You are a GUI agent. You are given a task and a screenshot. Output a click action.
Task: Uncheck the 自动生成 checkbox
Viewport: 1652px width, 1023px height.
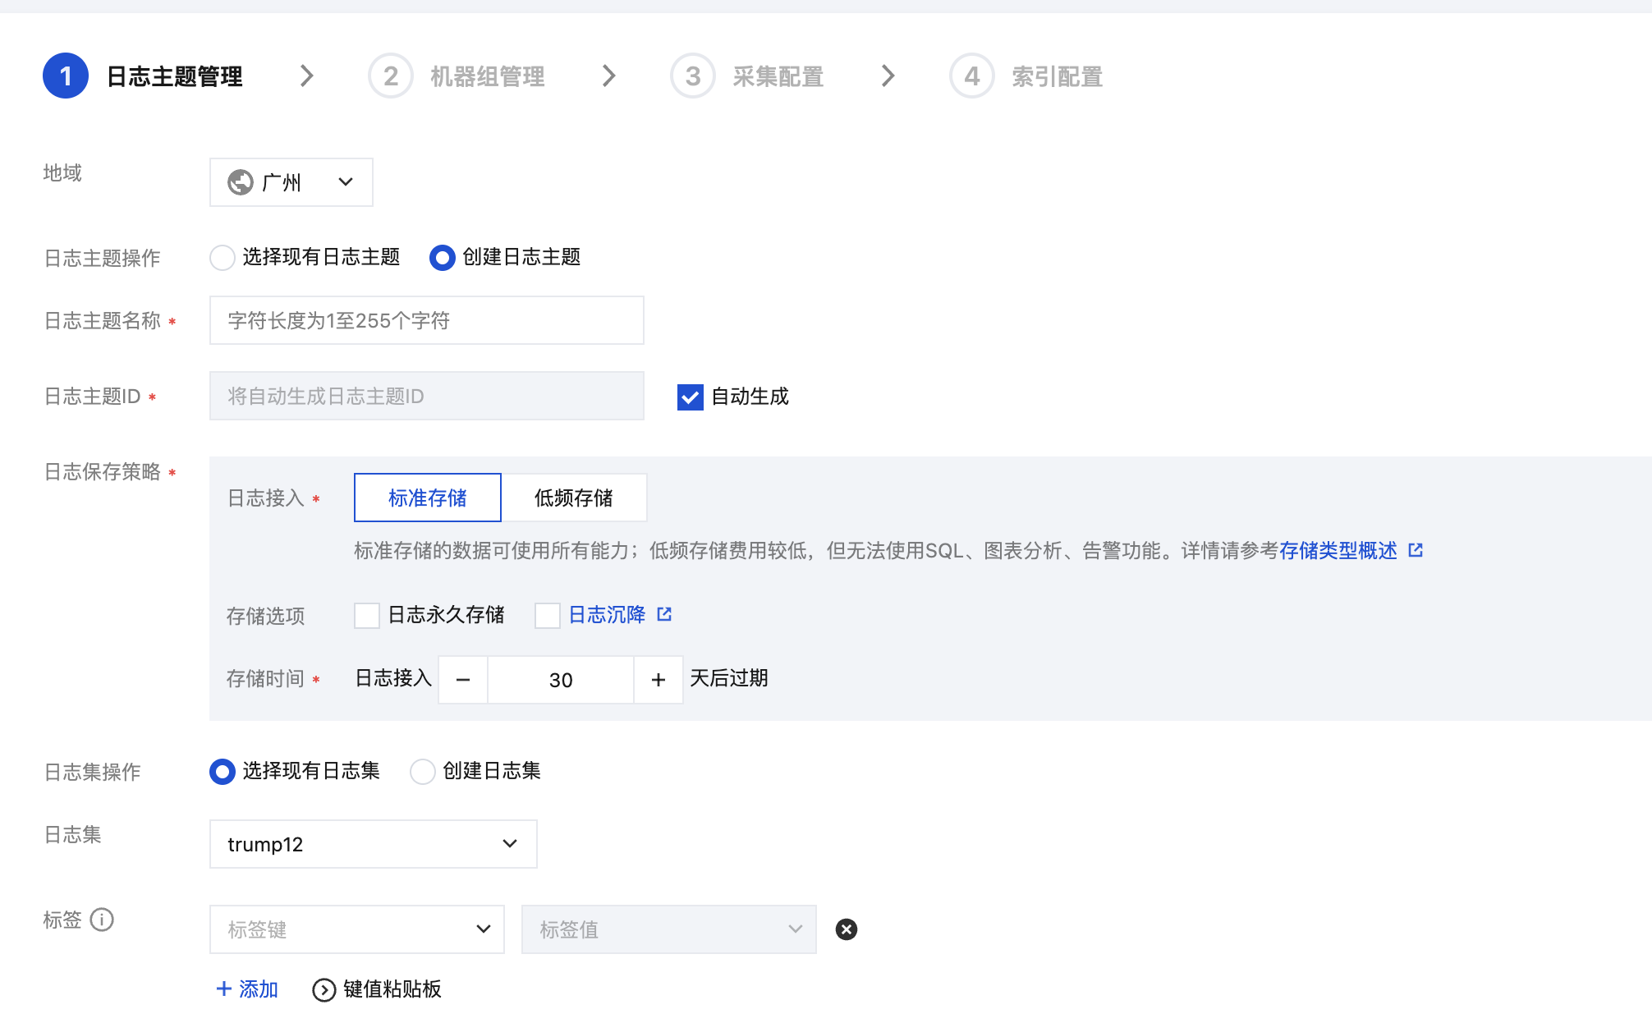point(690,397)
